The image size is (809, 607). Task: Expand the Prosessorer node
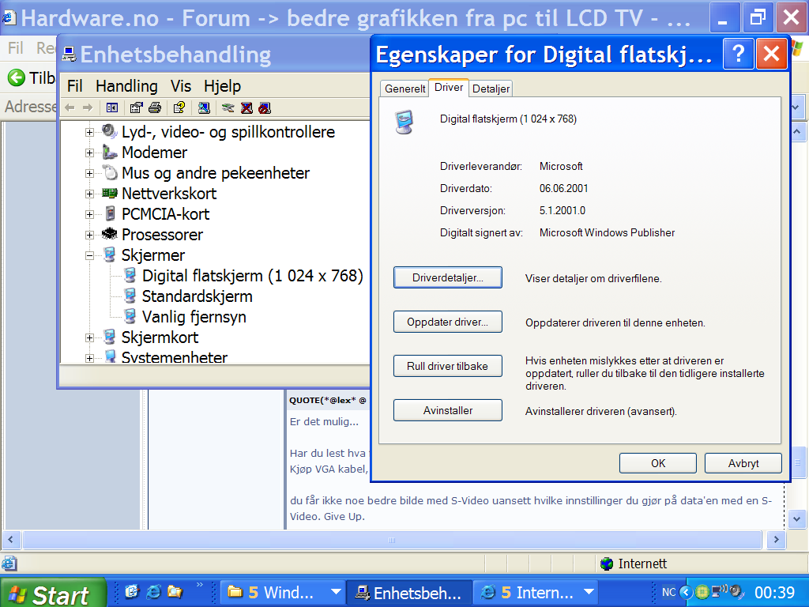[x=89, y=235]
